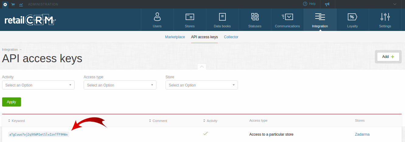Image resolution: width=405 pixels, height=142 pixels.
Task: Sort table by Keyword column
Action: tap(16, 121)
